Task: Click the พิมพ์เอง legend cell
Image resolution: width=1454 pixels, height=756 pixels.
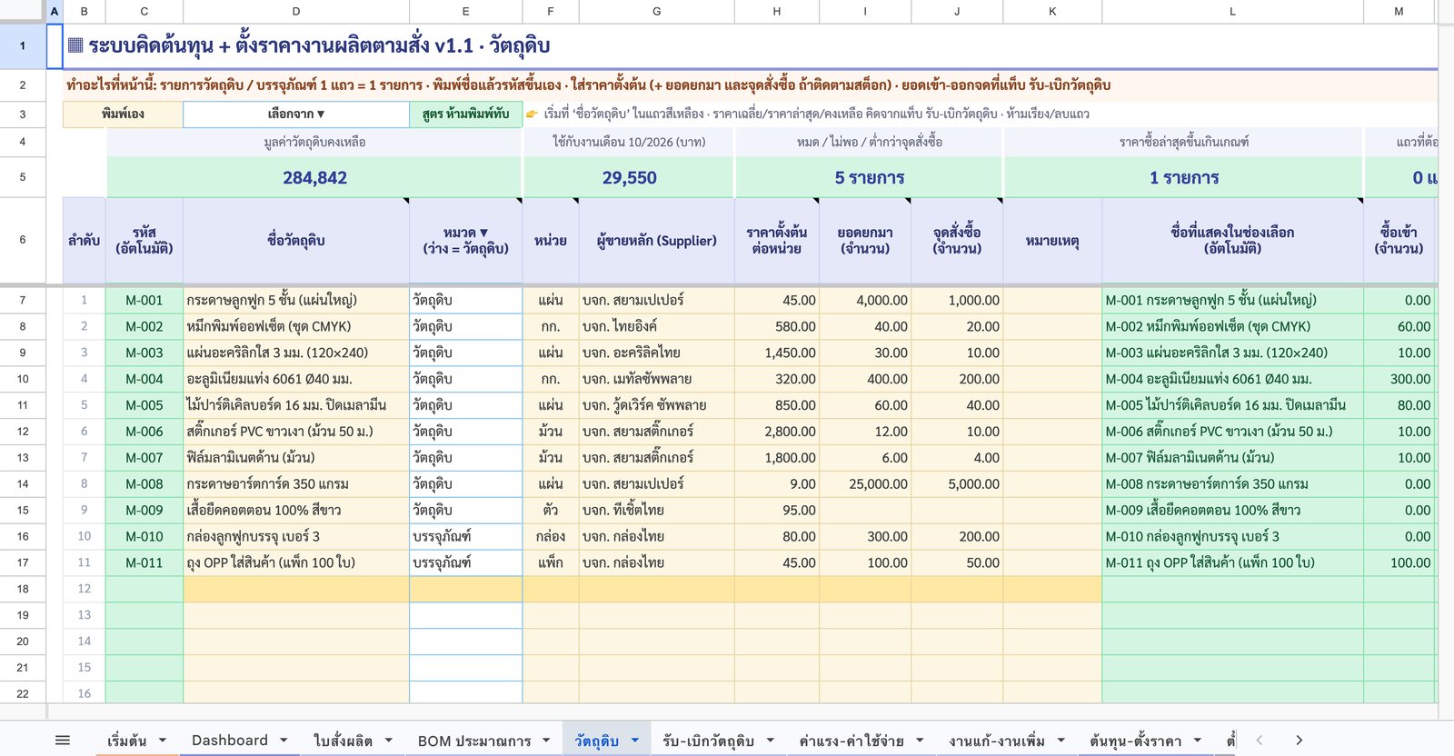Action: (123, 114)
